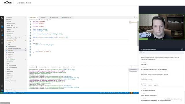
Task: Open the Explorer view in activity bar
Action: coord(2,18)
